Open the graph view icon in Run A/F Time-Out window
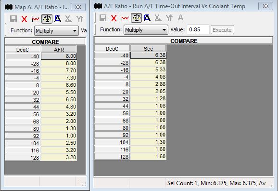Viewport: 278px width, 191px height. click(125, 18)
